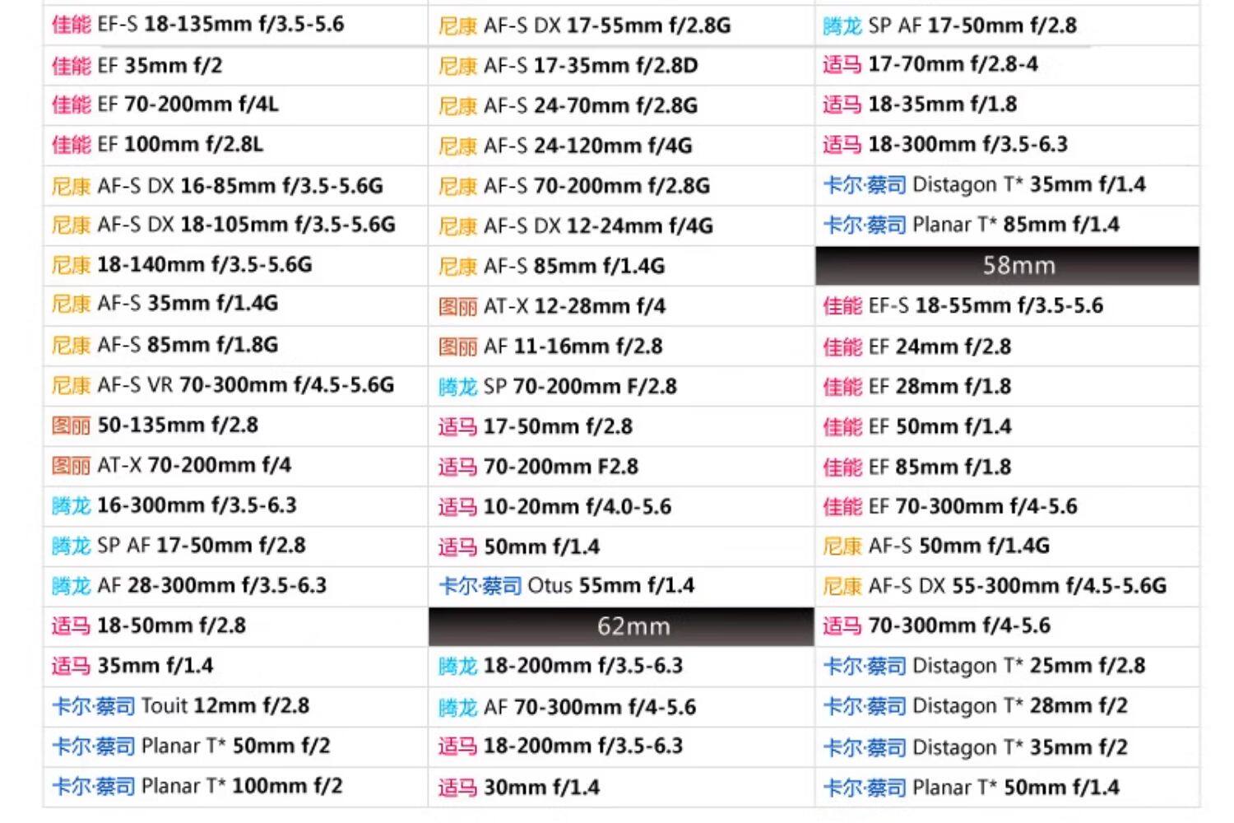
Task: Click 腾龙 AF 70-300mm f/4-5.6 lens
Action: click(x=621, y=706)
